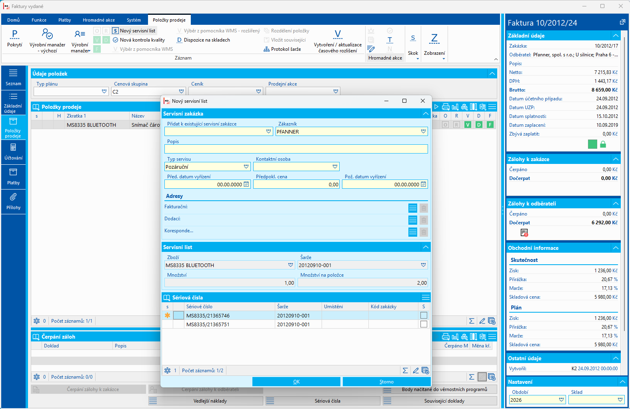Viewport: 630px width, 409px height.
Task: Toggle the green V flag on the item row
Action: coord(468,125)
